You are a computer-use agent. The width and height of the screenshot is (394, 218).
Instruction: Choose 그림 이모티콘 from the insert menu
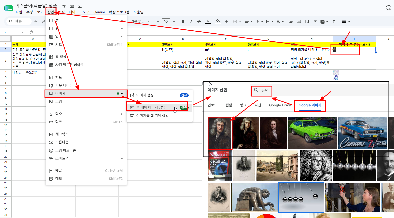click(x=86, y=150)
